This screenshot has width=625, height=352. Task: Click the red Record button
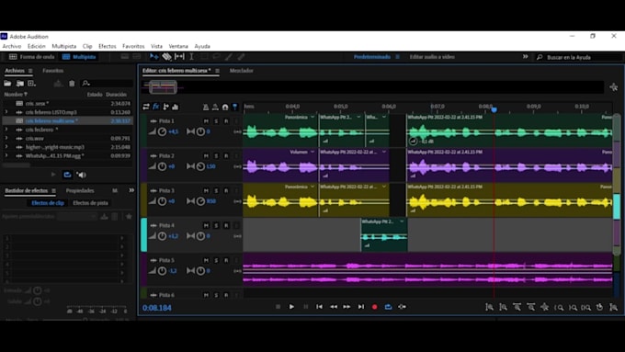(x=375, y=307)
